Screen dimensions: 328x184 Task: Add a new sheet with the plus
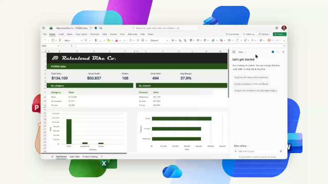click(102, 157)
